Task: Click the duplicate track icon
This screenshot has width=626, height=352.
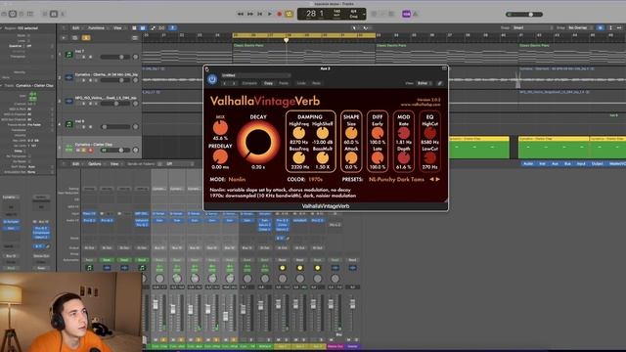Action: point(74,37)
